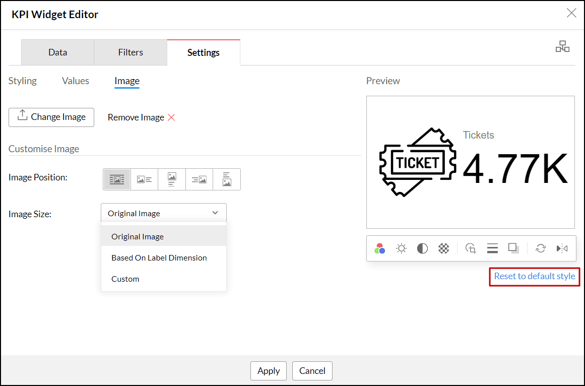The height and width of the screenshot is (386, 585).
Task: Open the Styling sub-tab
Action: coord(23,81)
